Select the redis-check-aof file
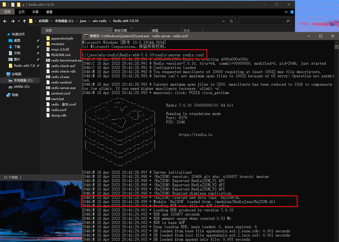The height and width of the screenshot is (242, 339). (x=63, y=66)
